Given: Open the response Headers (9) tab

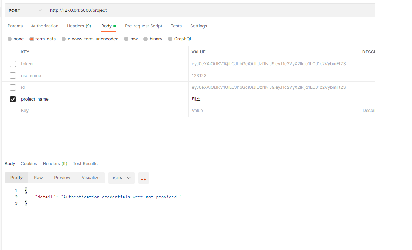Looking at the screenshot, I should [55, 164].
